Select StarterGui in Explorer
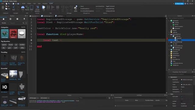Viewport: 195px width, 110px height. click(175, 52)
